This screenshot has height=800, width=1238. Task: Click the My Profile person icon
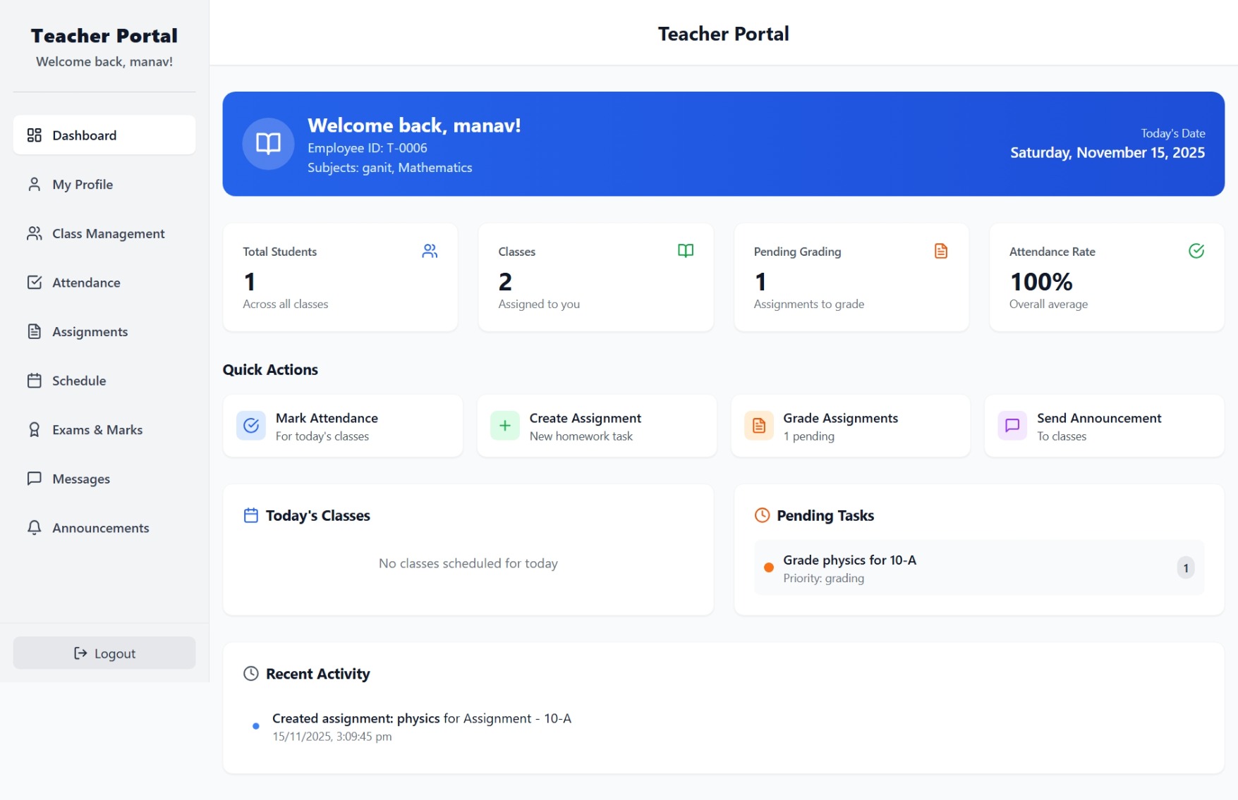(34, 184)
